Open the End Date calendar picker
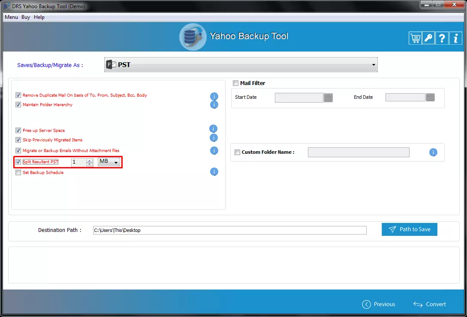 pos(430,98)
